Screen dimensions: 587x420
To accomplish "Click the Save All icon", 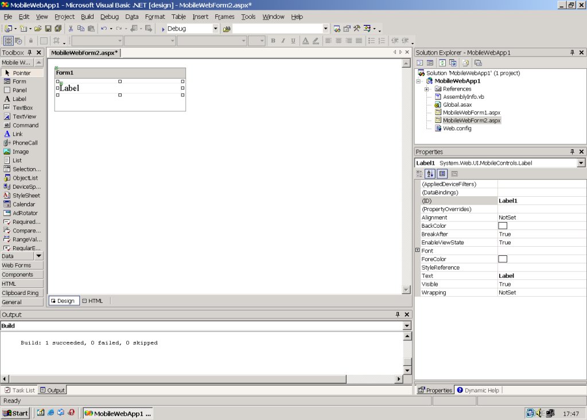I will (x=58, y=29).
